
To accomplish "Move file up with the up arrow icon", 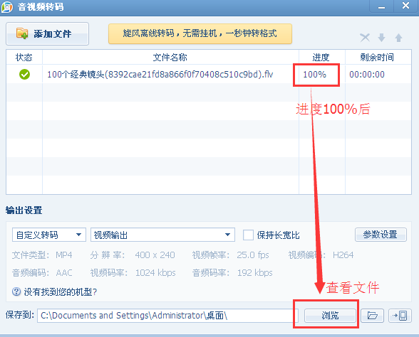I will tap(398, 38).
